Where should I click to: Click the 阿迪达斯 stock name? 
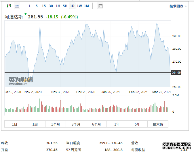click(14, 17)
